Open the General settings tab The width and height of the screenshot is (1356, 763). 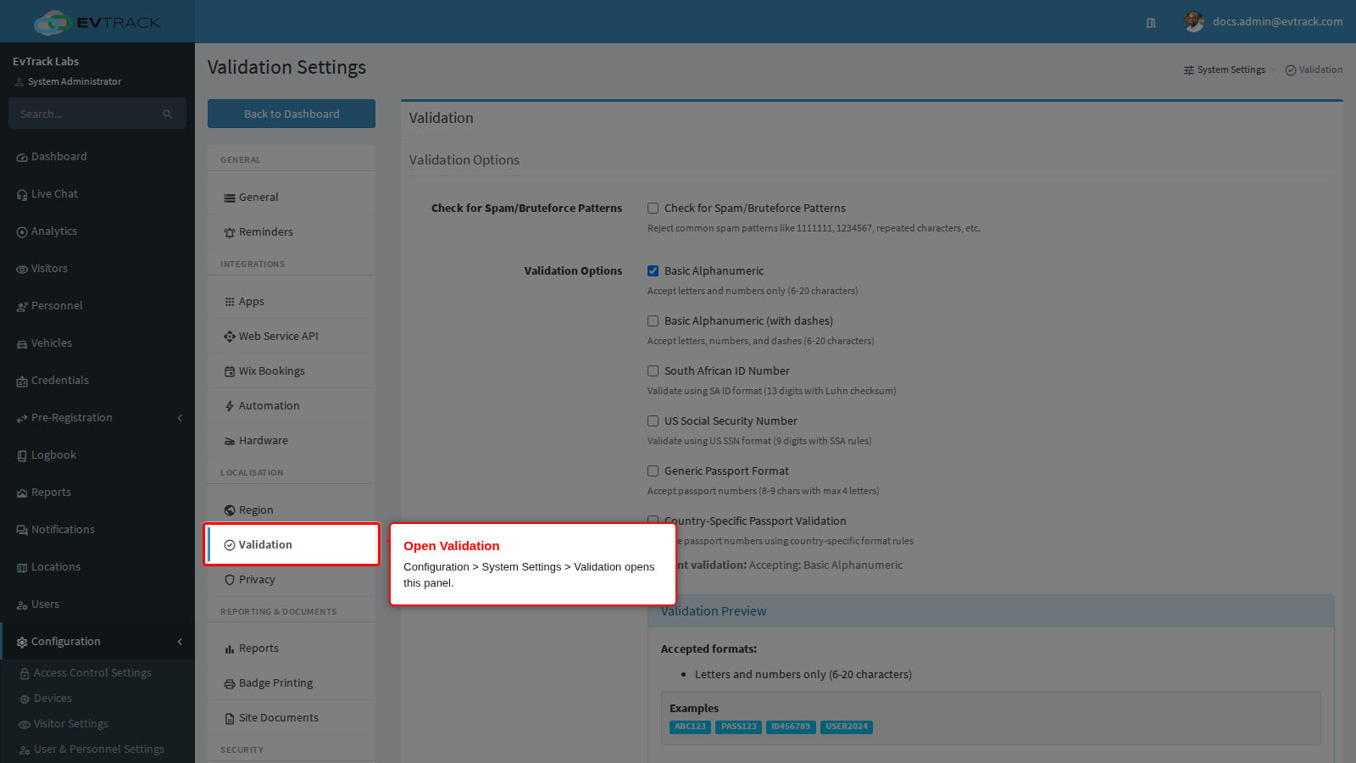(x=292, y=198)
